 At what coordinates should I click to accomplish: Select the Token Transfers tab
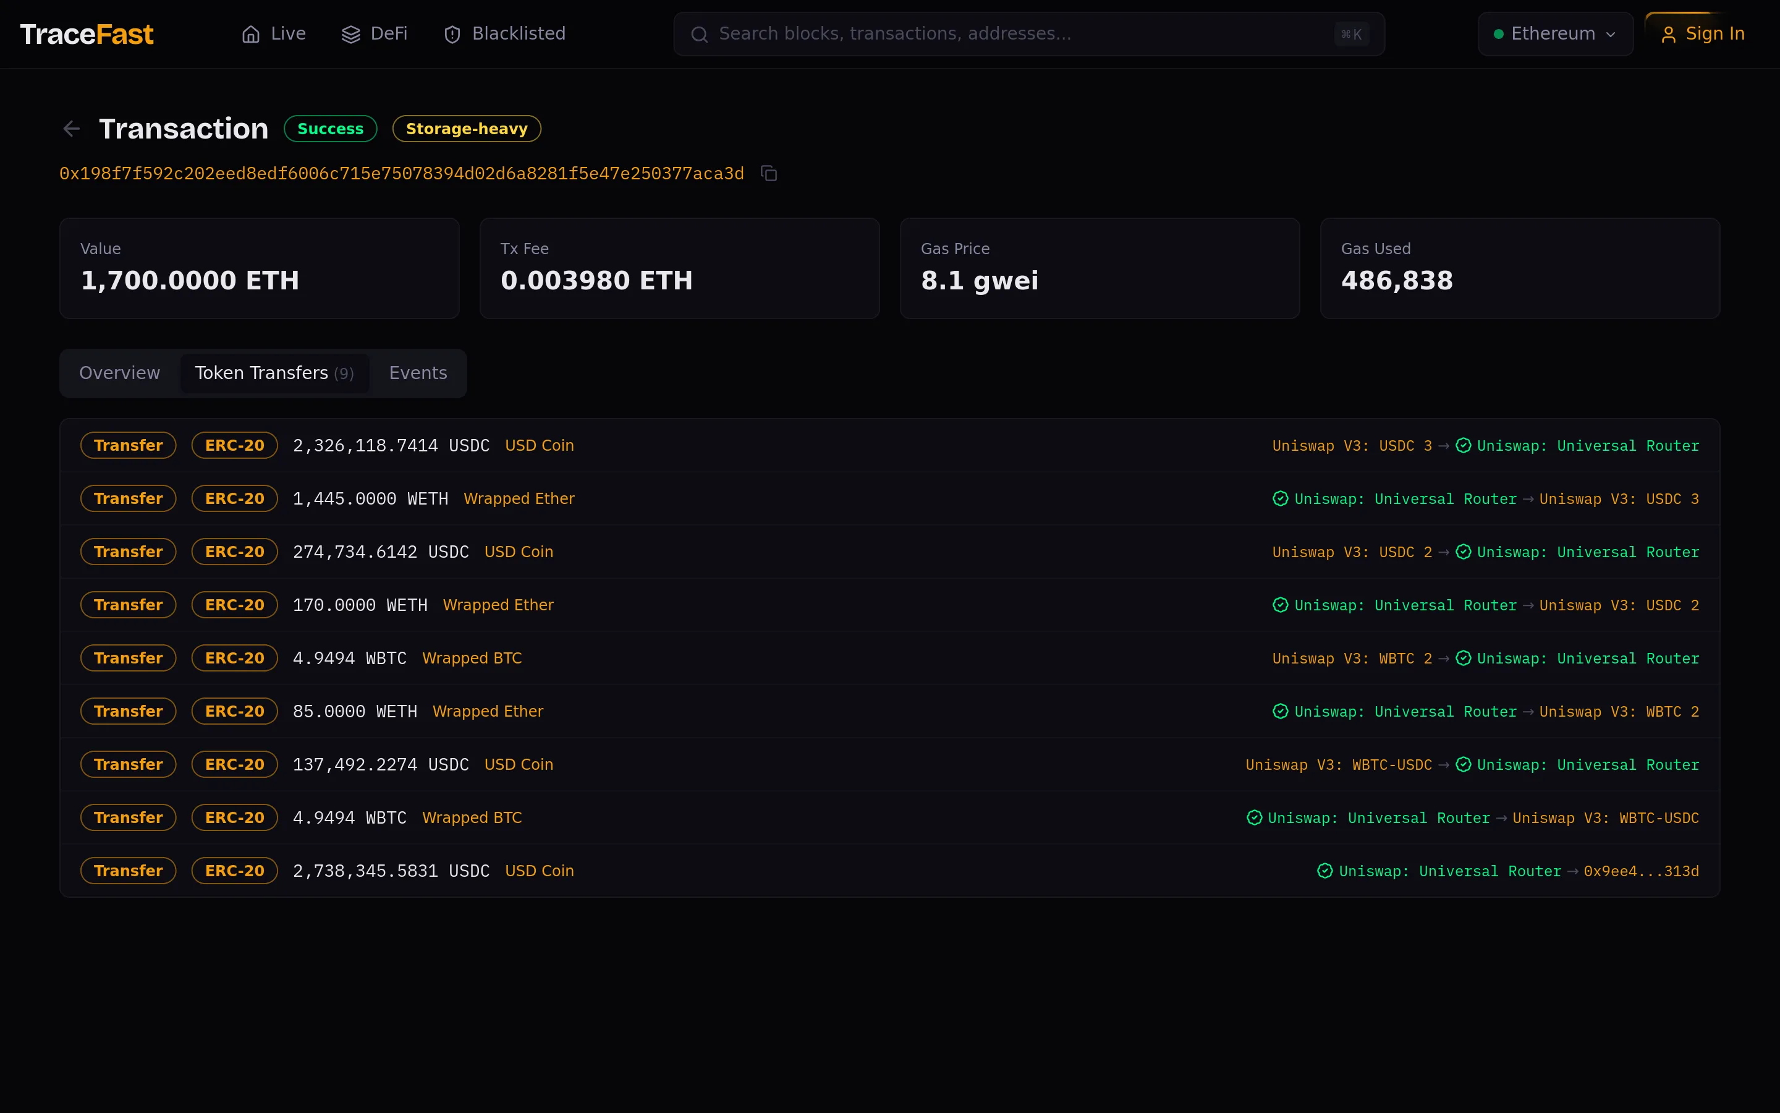click(x=274, y=373)
